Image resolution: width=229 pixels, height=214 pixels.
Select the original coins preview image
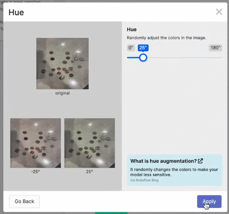[x=63, y=64]
